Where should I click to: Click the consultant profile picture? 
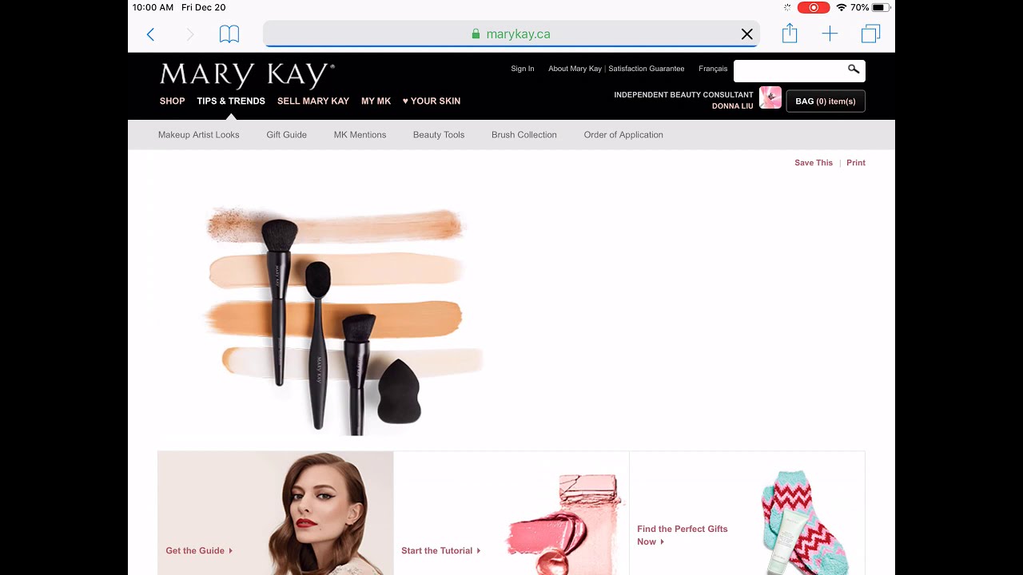(x=770, y=97)
